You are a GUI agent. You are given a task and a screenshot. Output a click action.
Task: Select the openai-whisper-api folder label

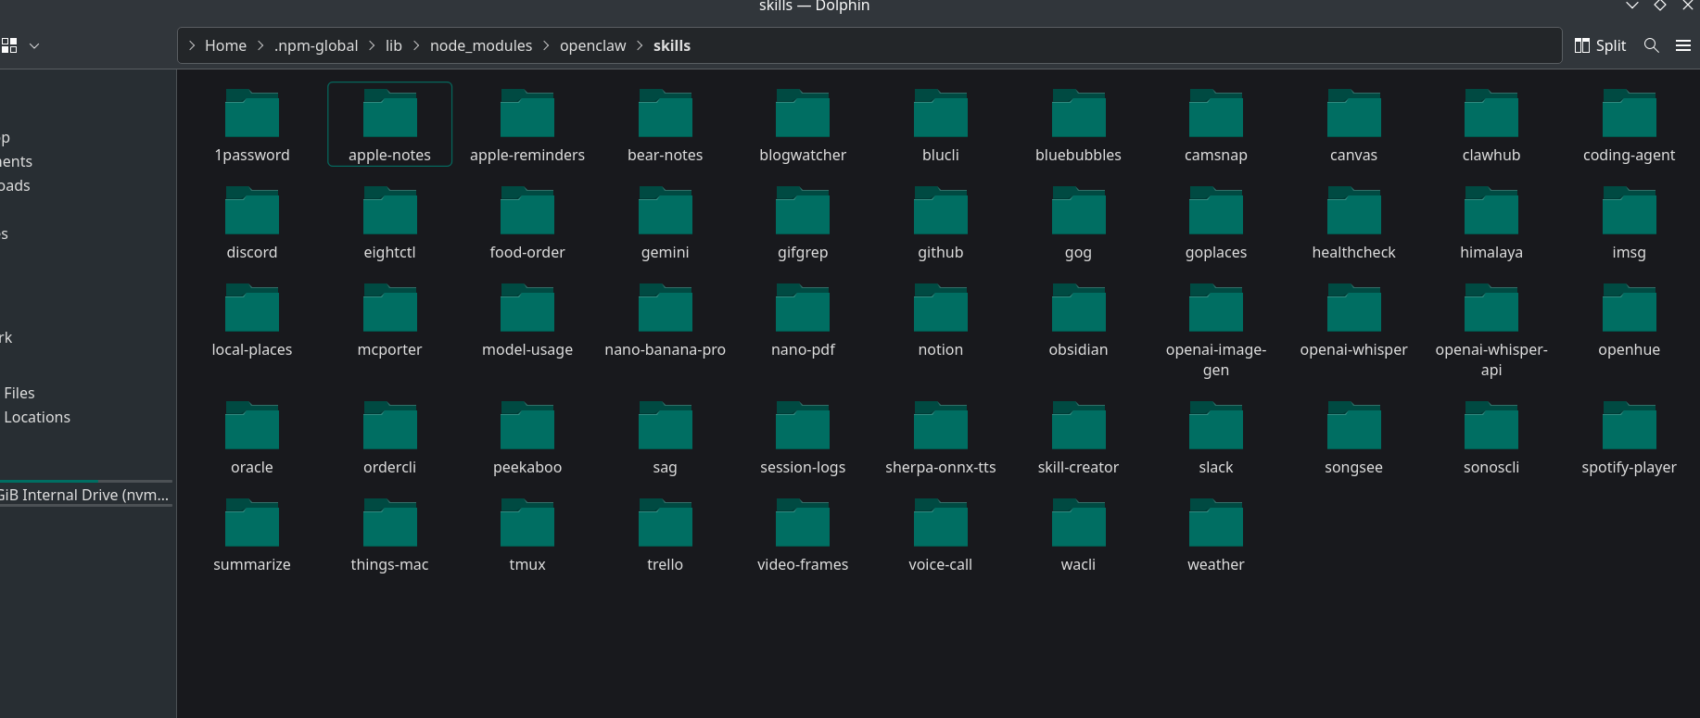pos(1491,359)
